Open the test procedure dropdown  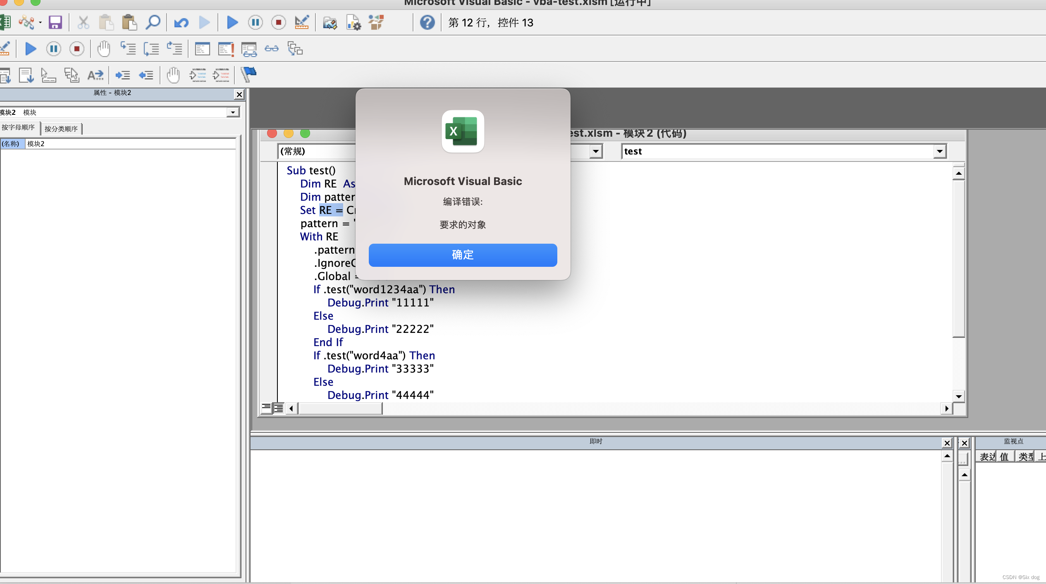[939, 152]
